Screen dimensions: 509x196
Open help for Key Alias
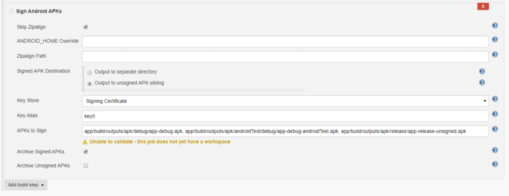pyautogui.click(x=495, y=114)
